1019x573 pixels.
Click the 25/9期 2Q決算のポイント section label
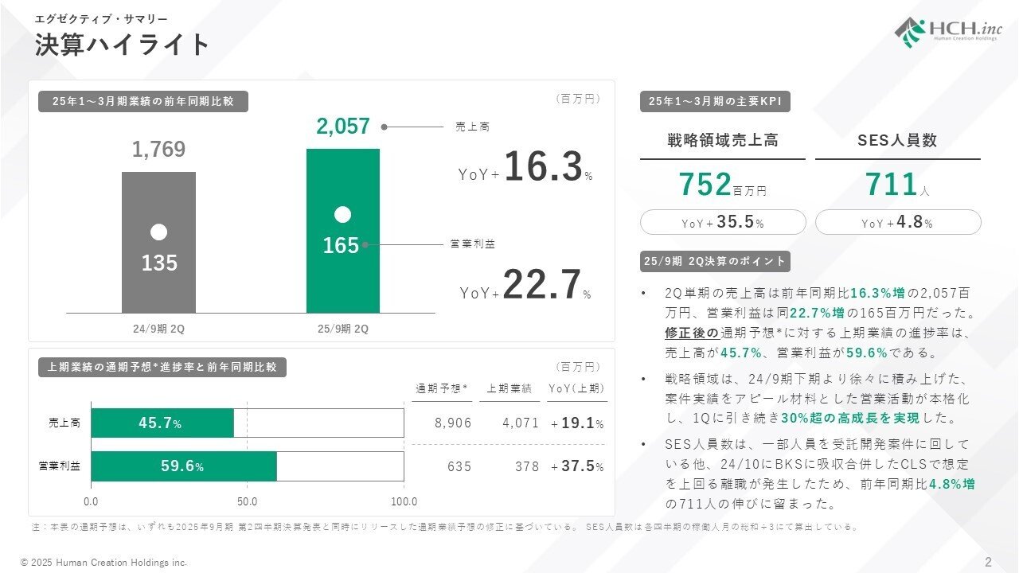point(715,261)
